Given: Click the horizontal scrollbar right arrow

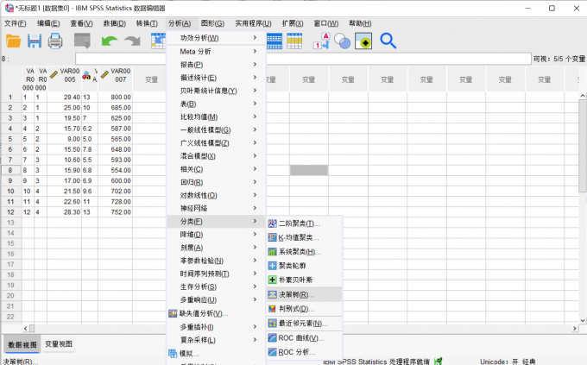Looking at the screenshot, I should (x=575, y=328).
